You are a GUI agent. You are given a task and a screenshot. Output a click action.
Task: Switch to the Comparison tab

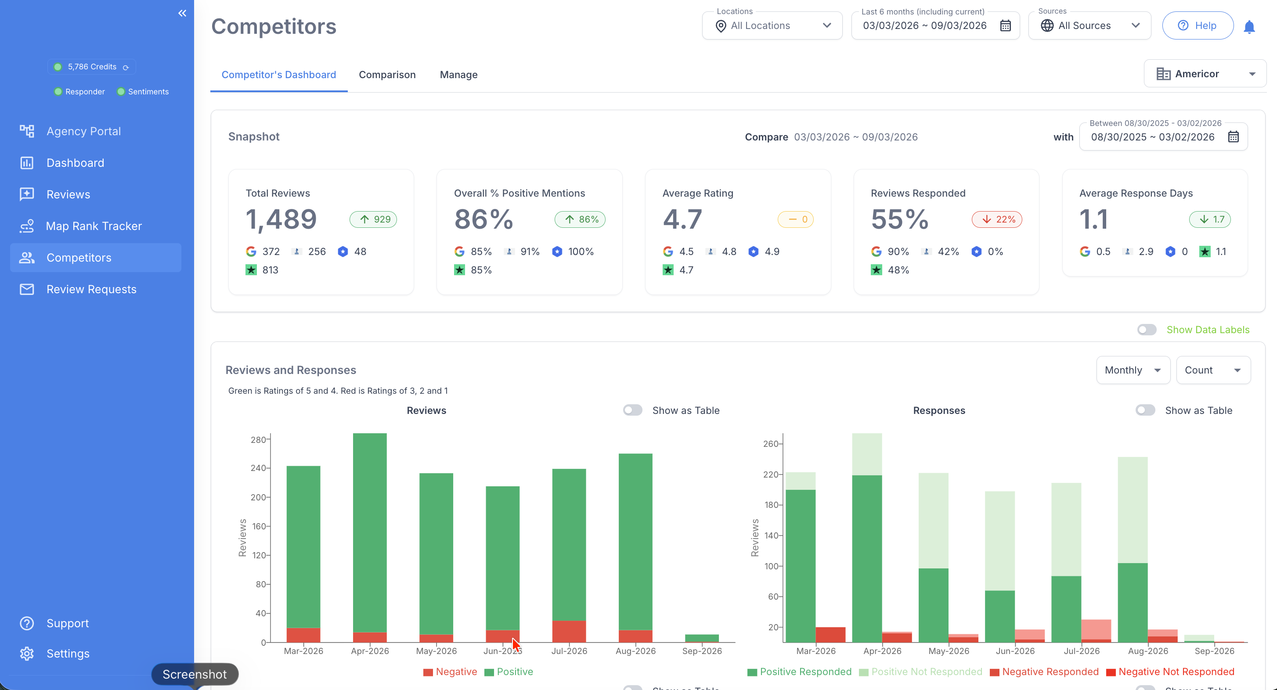pyautogui.click(x=387, y=75)
